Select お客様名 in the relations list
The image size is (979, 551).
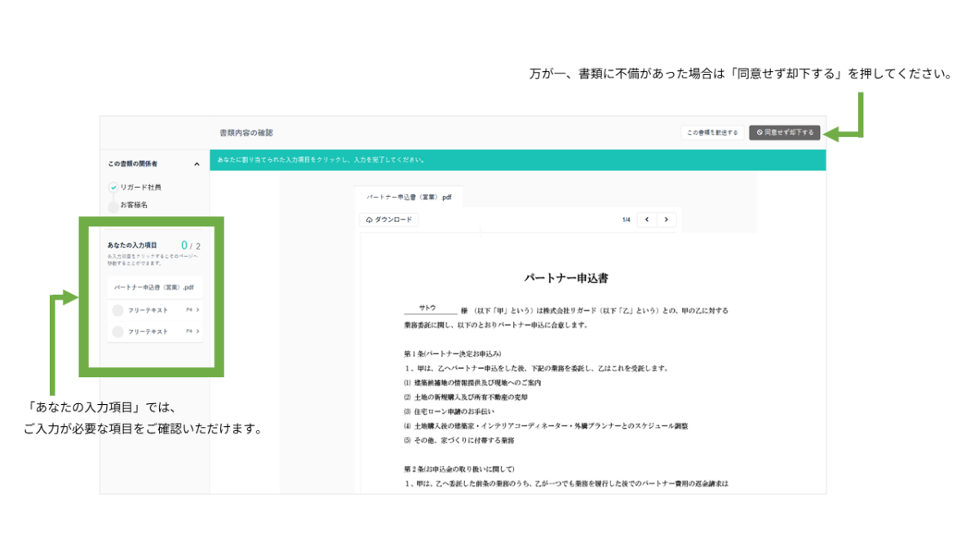pos(134,205)
